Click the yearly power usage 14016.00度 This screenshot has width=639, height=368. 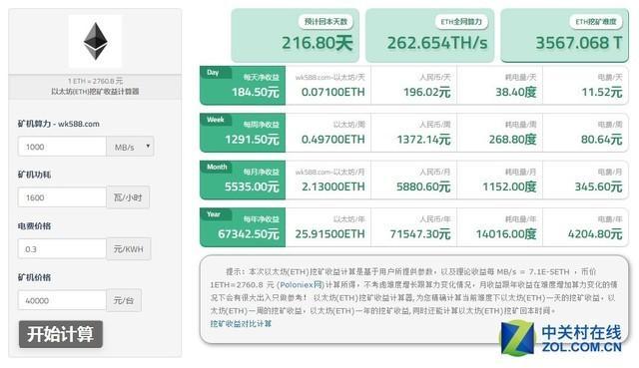[x=506, y=234]
